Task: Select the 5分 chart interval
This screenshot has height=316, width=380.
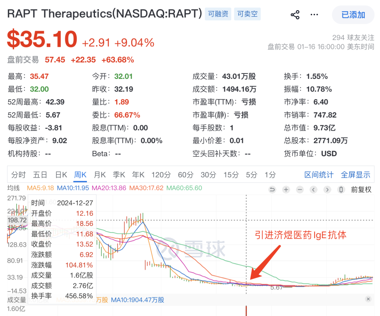Action: click(251, 175)
